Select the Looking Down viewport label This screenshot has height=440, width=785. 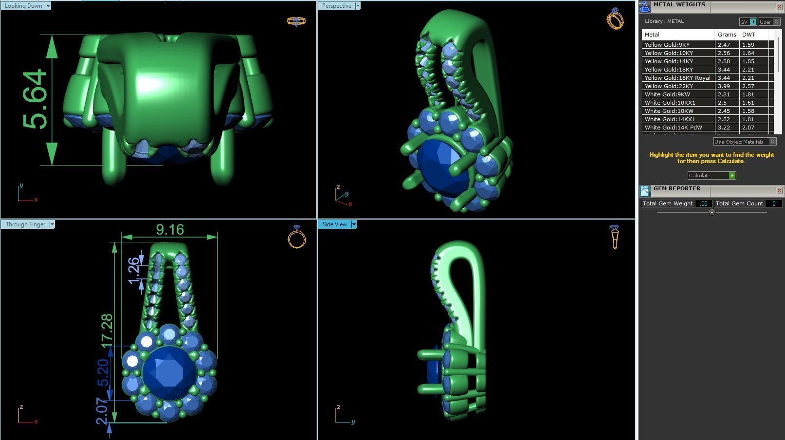[23, 6]
